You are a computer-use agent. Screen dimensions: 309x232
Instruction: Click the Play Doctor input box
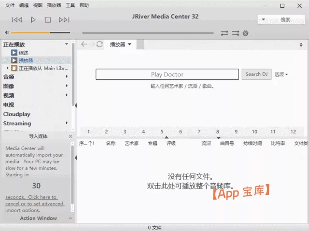click(167, 74)
